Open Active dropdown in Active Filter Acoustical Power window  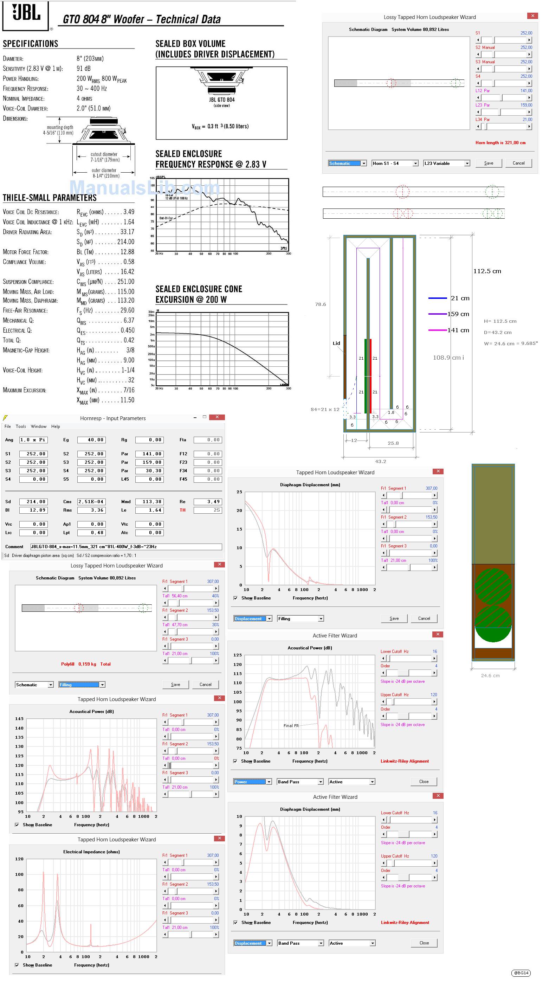[x=352, y=782]
